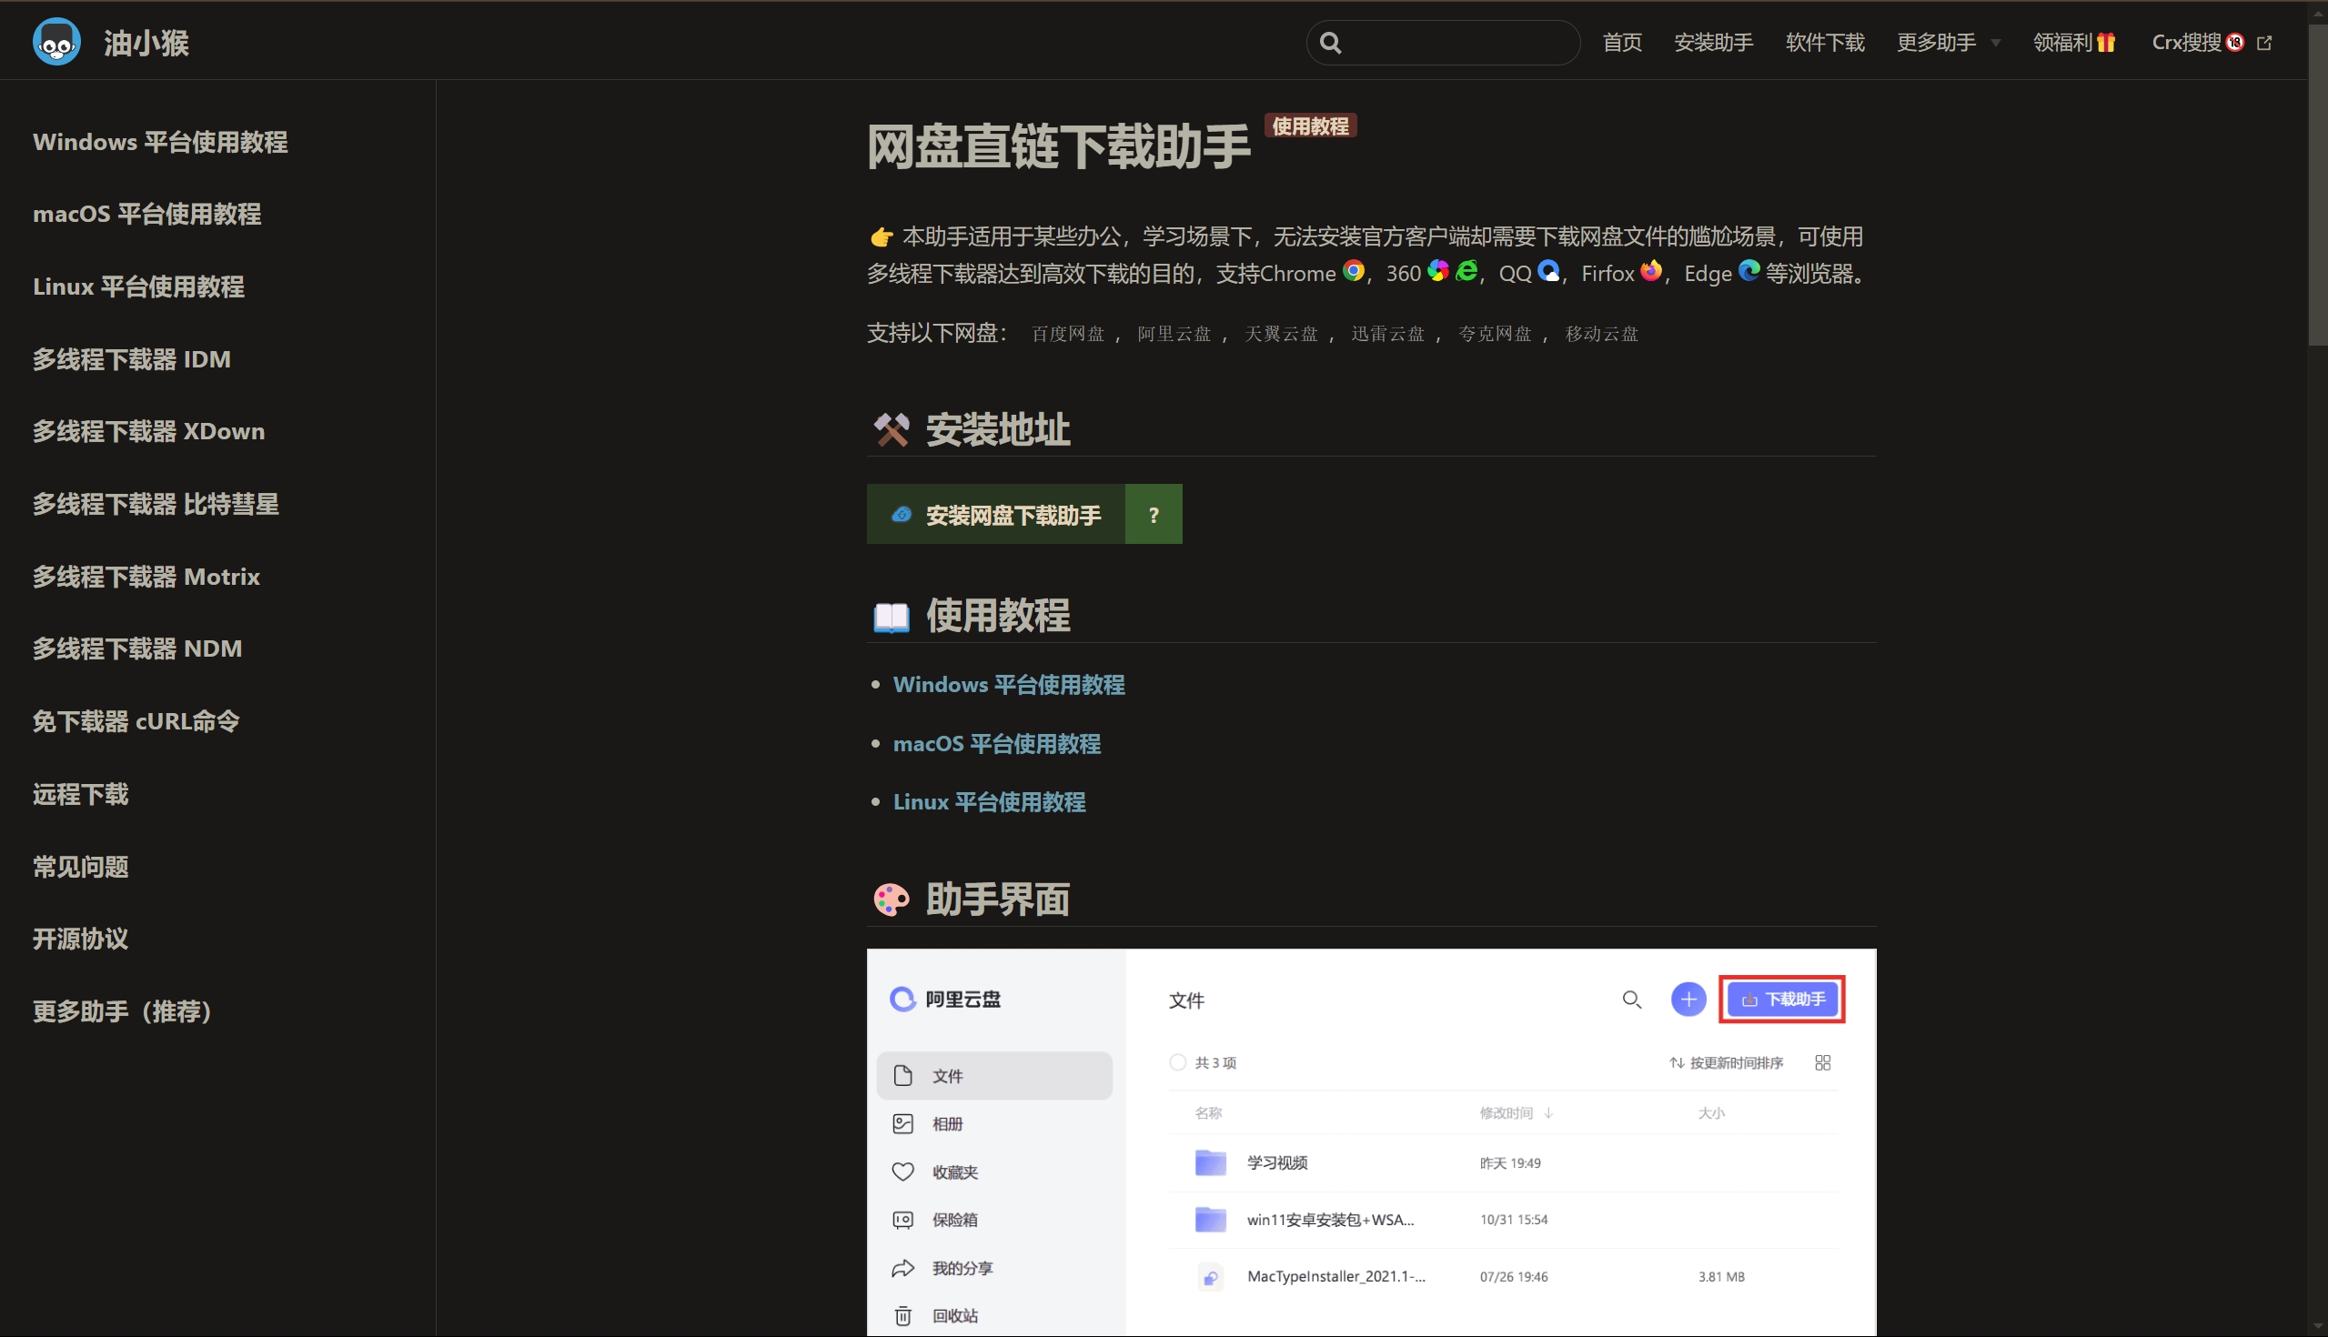Open 领福利 gift link in the header
The image size is (2328, 1337).
(2073, 43)
